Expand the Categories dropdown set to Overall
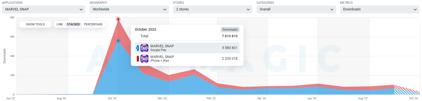The height and width of the screenshot is (101, 422). coord(296,9)
